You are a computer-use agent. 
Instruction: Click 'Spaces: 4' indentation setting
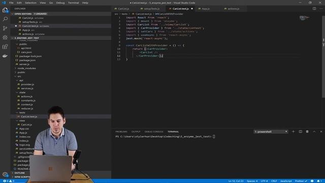point(252,181)
